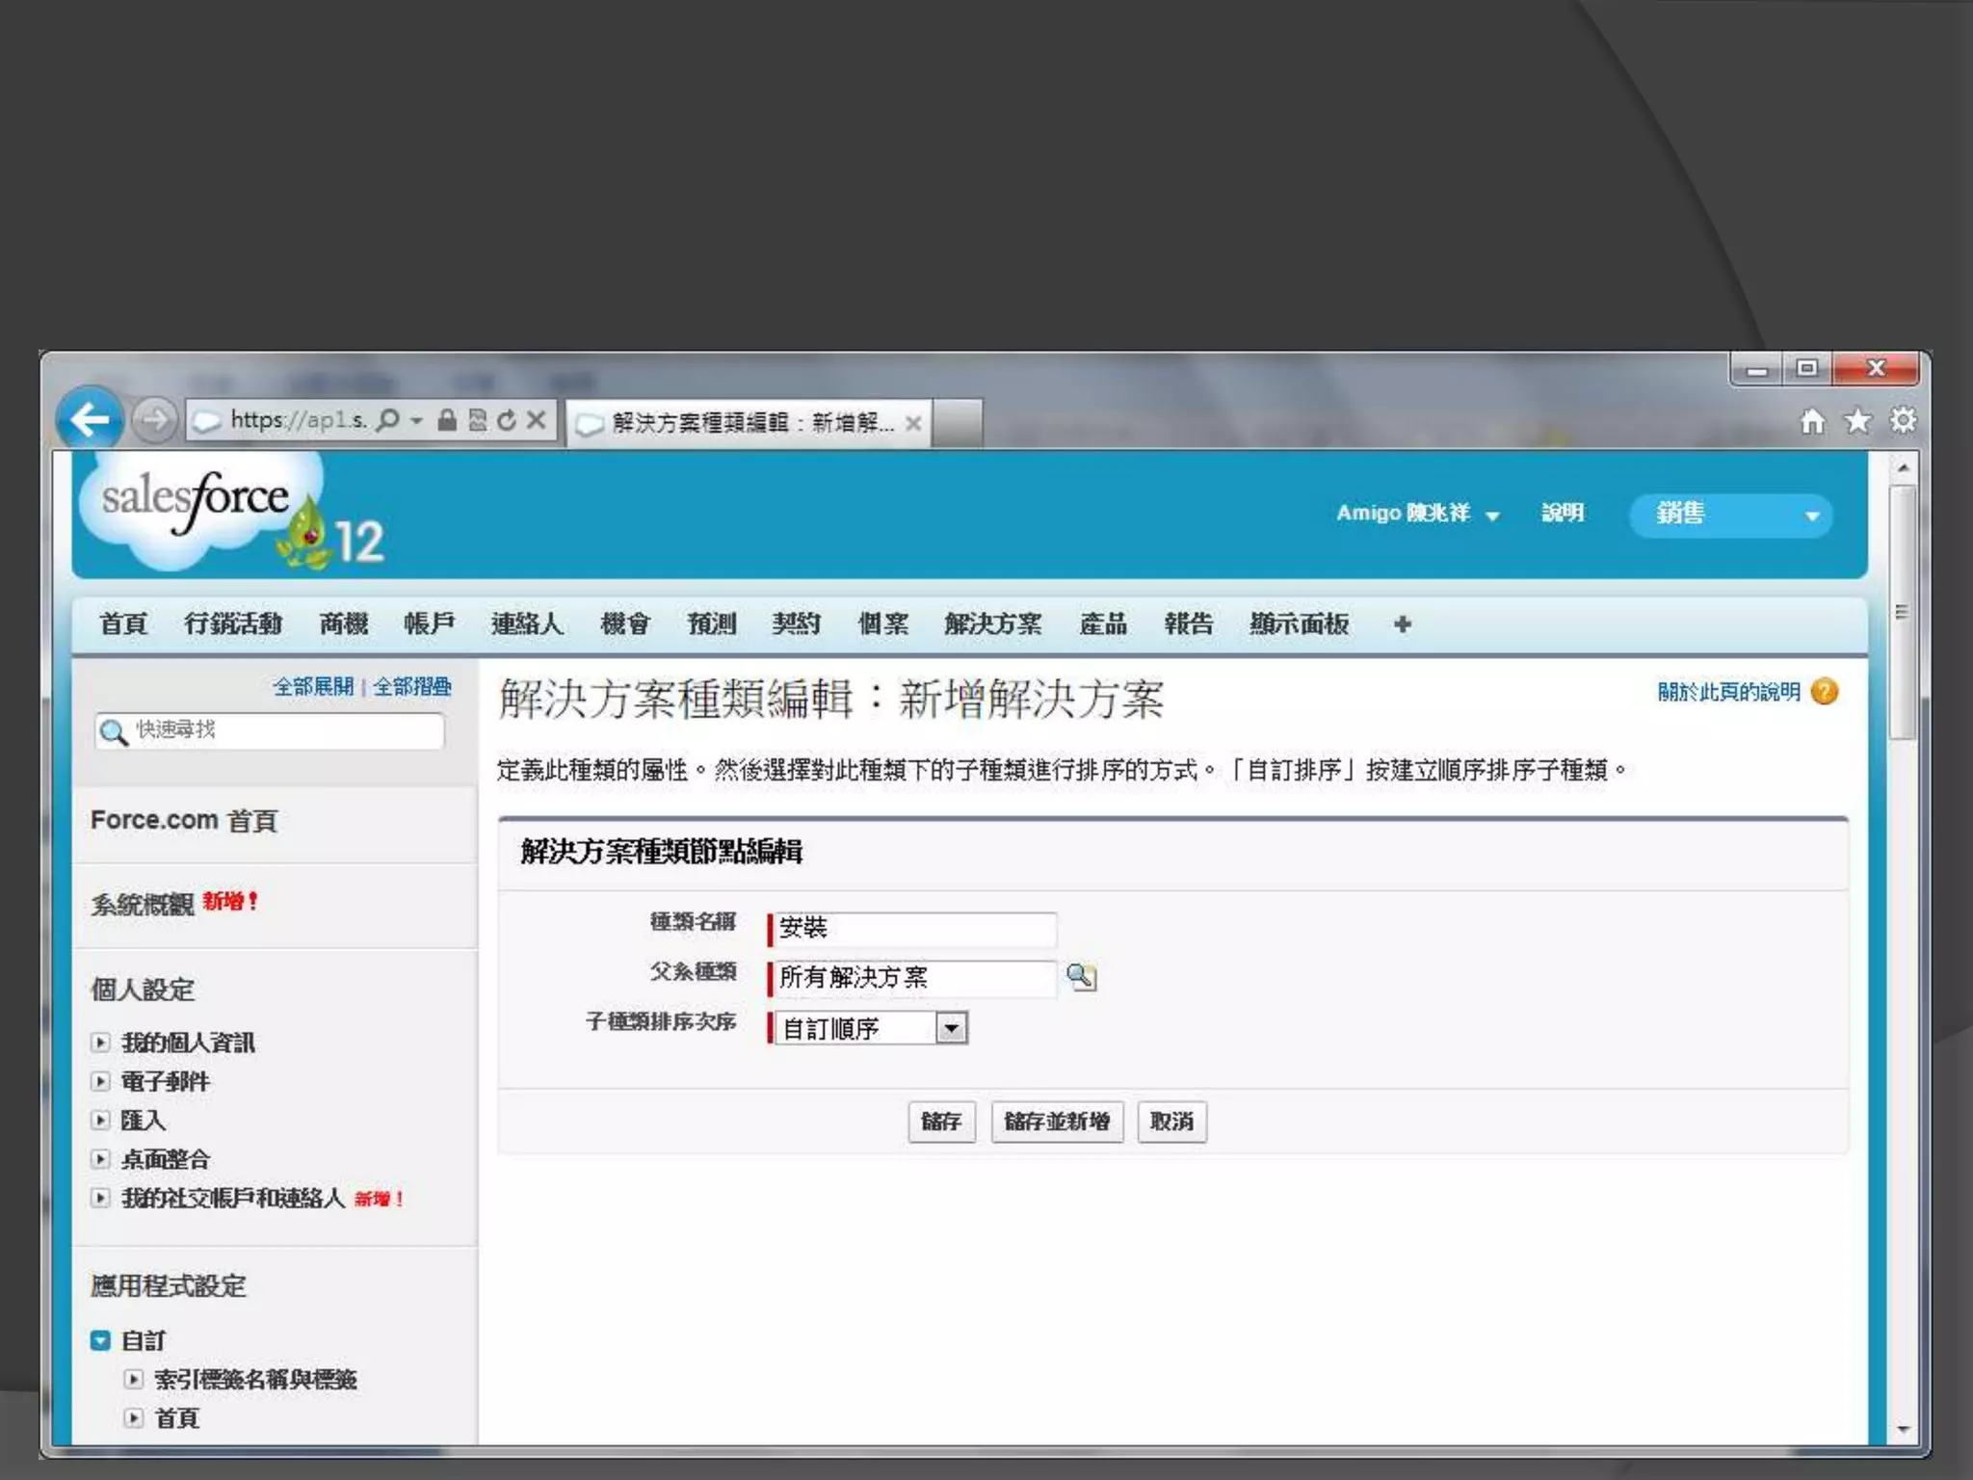1973x1480 pixels.
Task: Open Amigo user name dropdown menu
Action: tap(1491, 515)
